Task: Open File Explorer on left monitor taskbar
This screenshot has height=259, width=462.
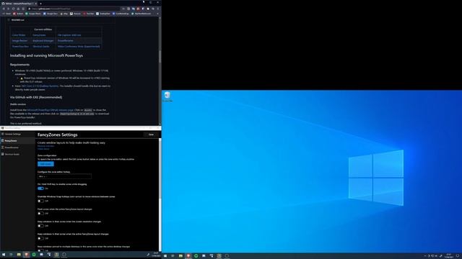Action: (19, 255)
